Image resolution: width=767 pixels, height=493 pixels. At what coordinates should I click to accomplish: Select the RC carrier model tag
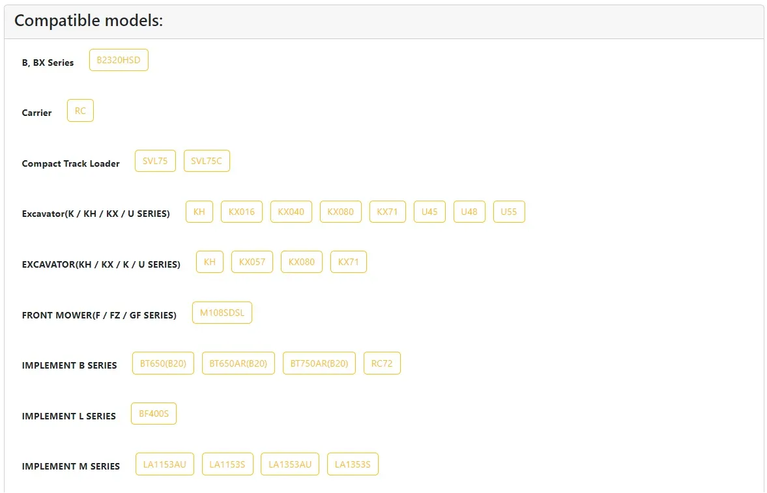[x=80, y=111]
